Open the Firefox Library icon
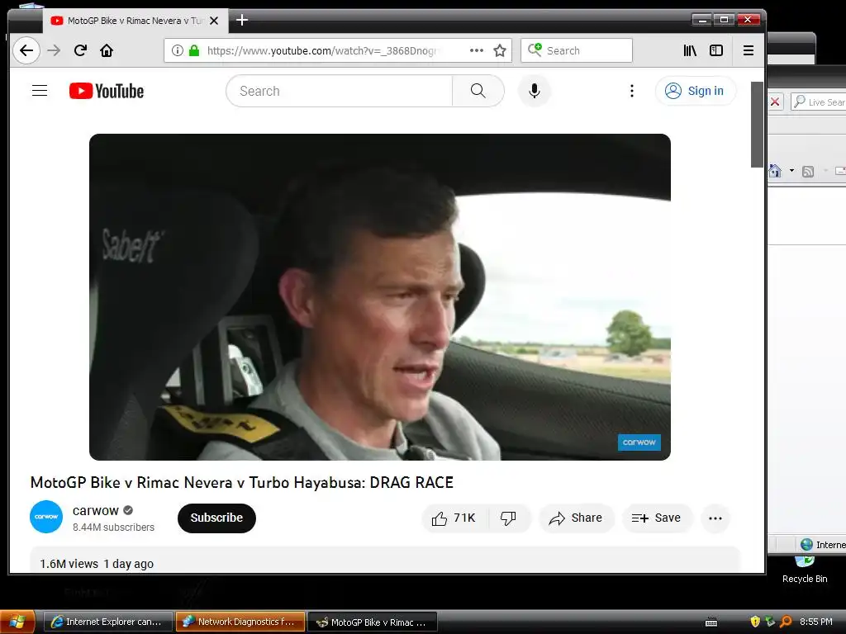Image resolution: width=846 pixels, height=634 pixels. (690, 50)
